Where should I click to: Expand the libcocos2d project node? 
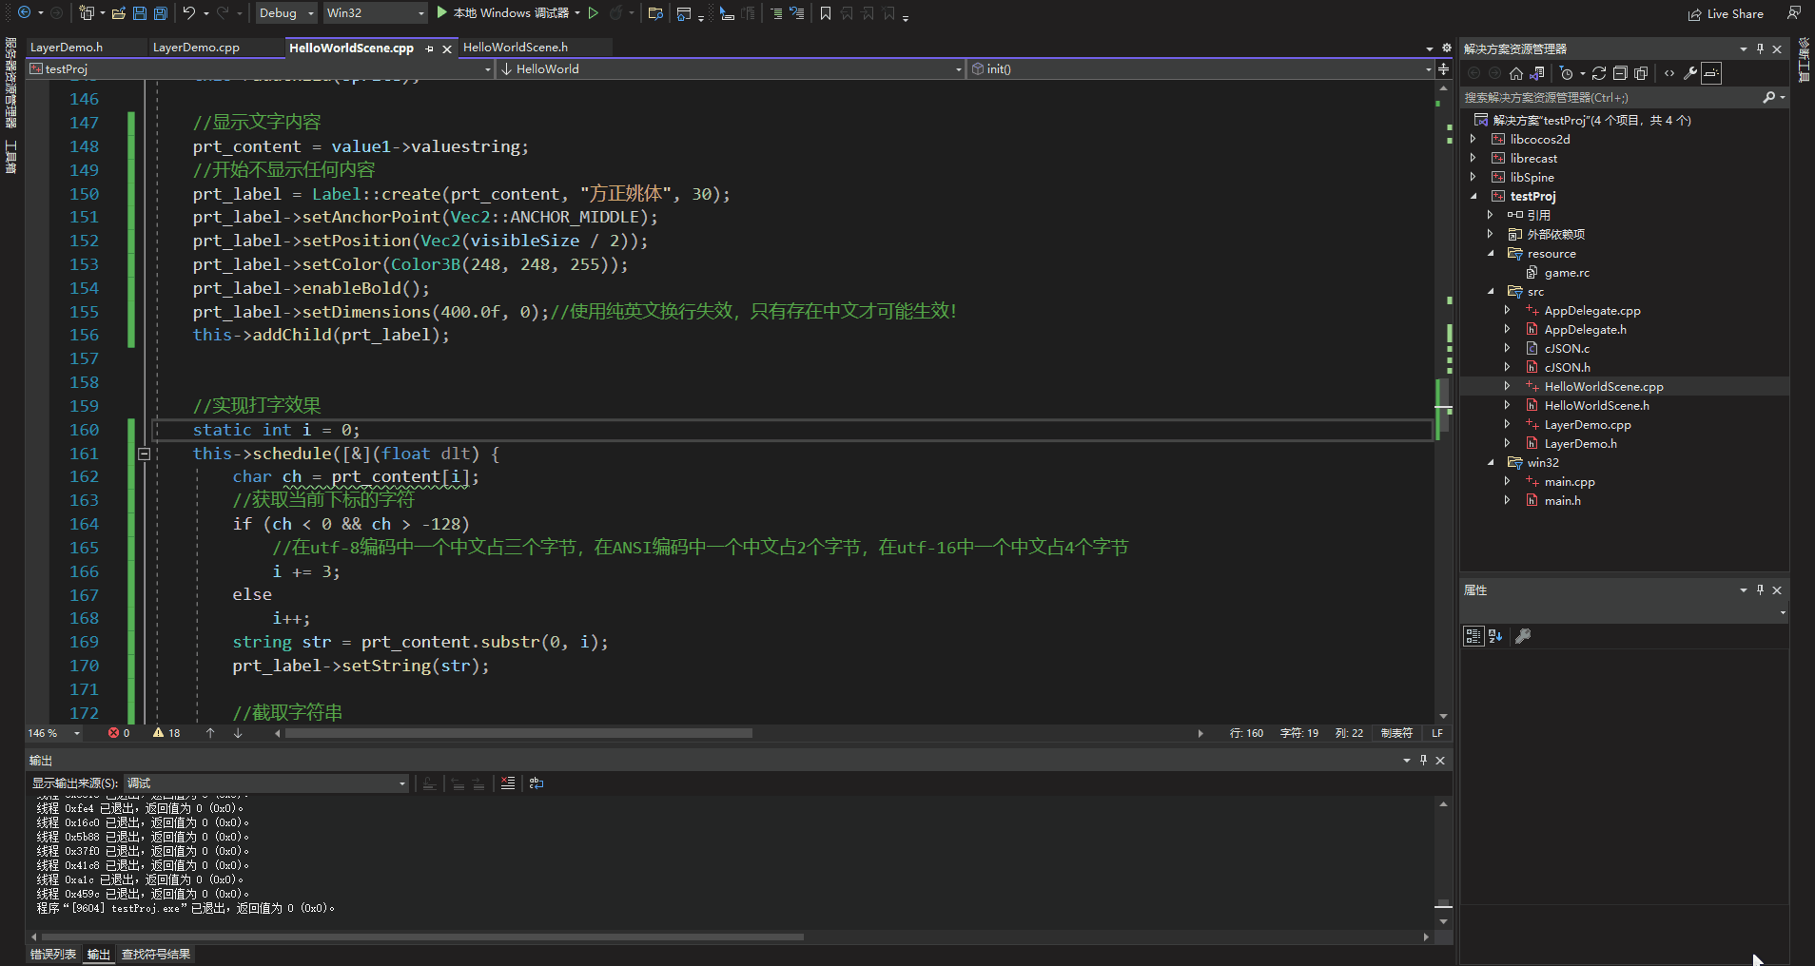coord(1473,139)
